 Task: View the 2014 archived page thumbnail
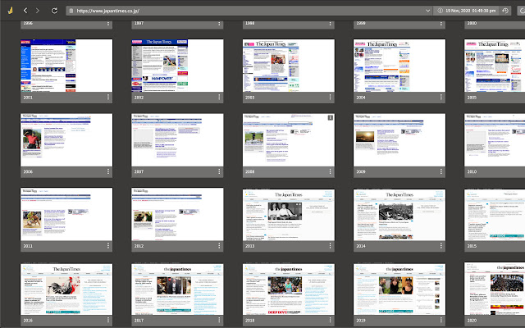point(399,215)
